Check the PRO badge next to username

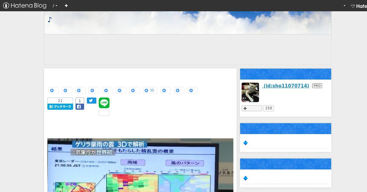click(x=317, y=86)
